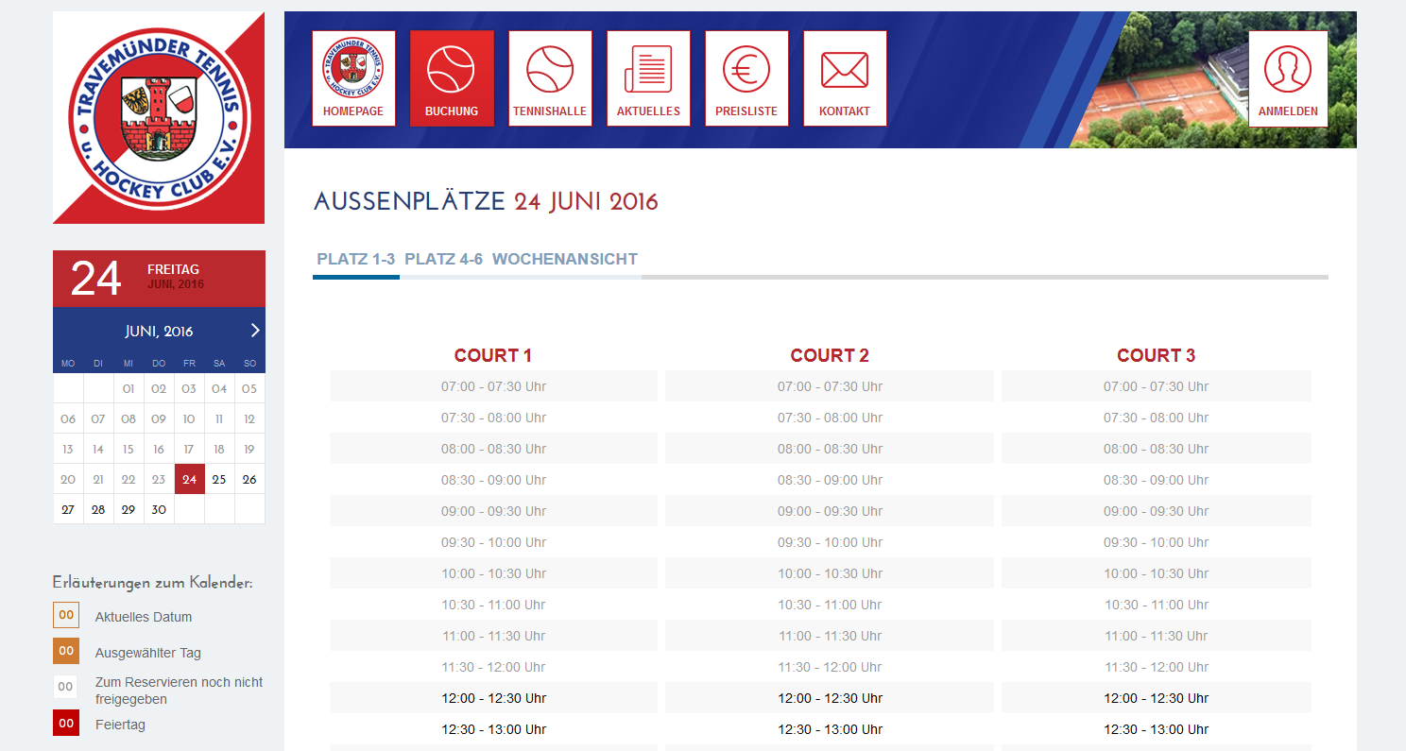The width and height of the screenshot is (1406, 751).
Task: Reserve Court 3 slot 12:00 - 12:30
Action: coord(1156,698)
